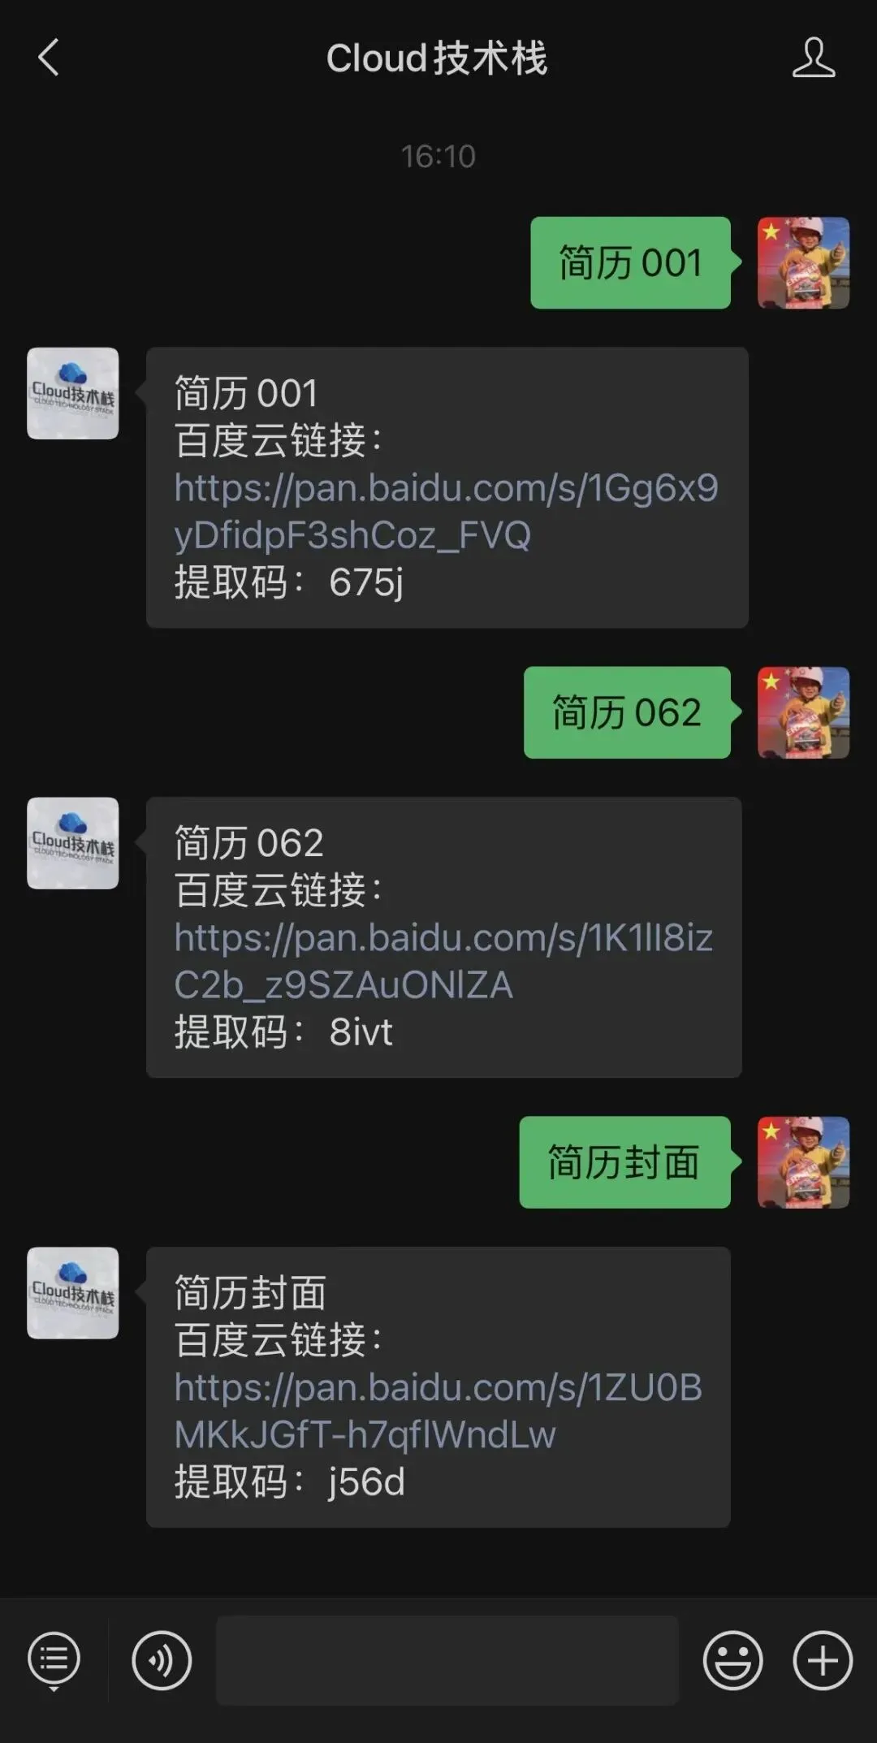Open Baidu link for 简历 062
877x1743 pixels.
(443, 961)
